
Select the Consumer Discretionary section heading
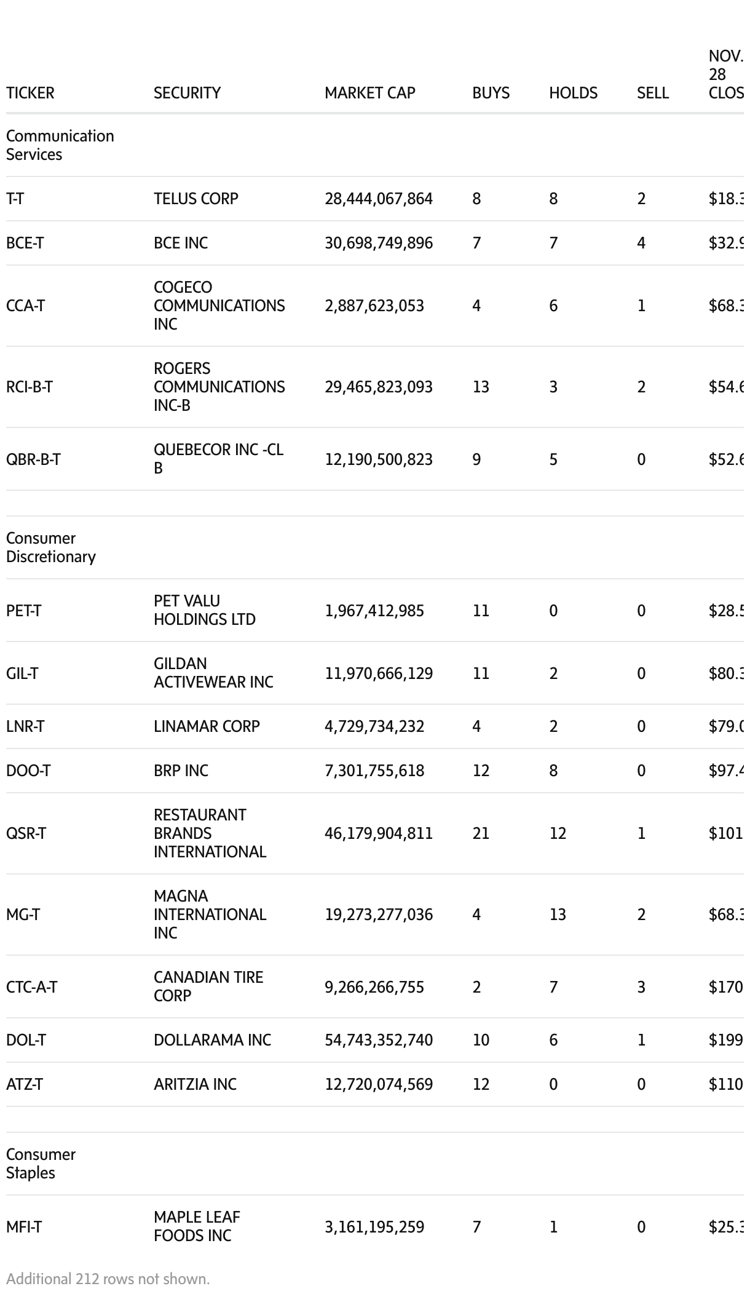click(x=50, y=547)
